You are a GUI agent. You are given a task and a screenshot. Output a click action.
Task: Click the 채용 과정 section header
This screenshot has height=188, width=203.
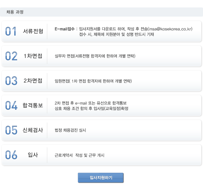pyautogui.click(x=15, y=12)
